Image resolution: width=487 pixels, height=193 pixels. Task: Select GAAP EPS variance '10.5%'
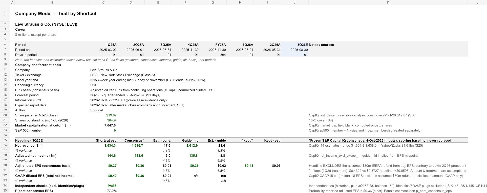165,181
